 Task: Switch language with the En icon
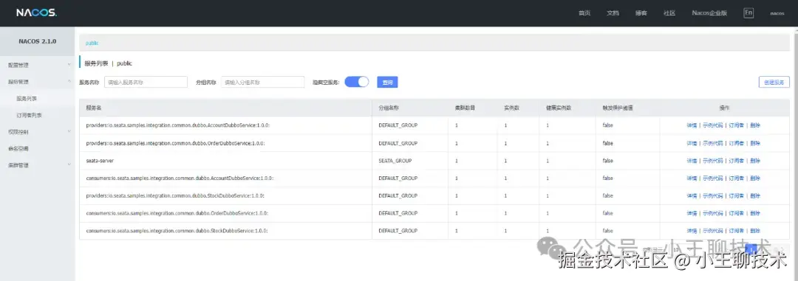pos(748,13)
